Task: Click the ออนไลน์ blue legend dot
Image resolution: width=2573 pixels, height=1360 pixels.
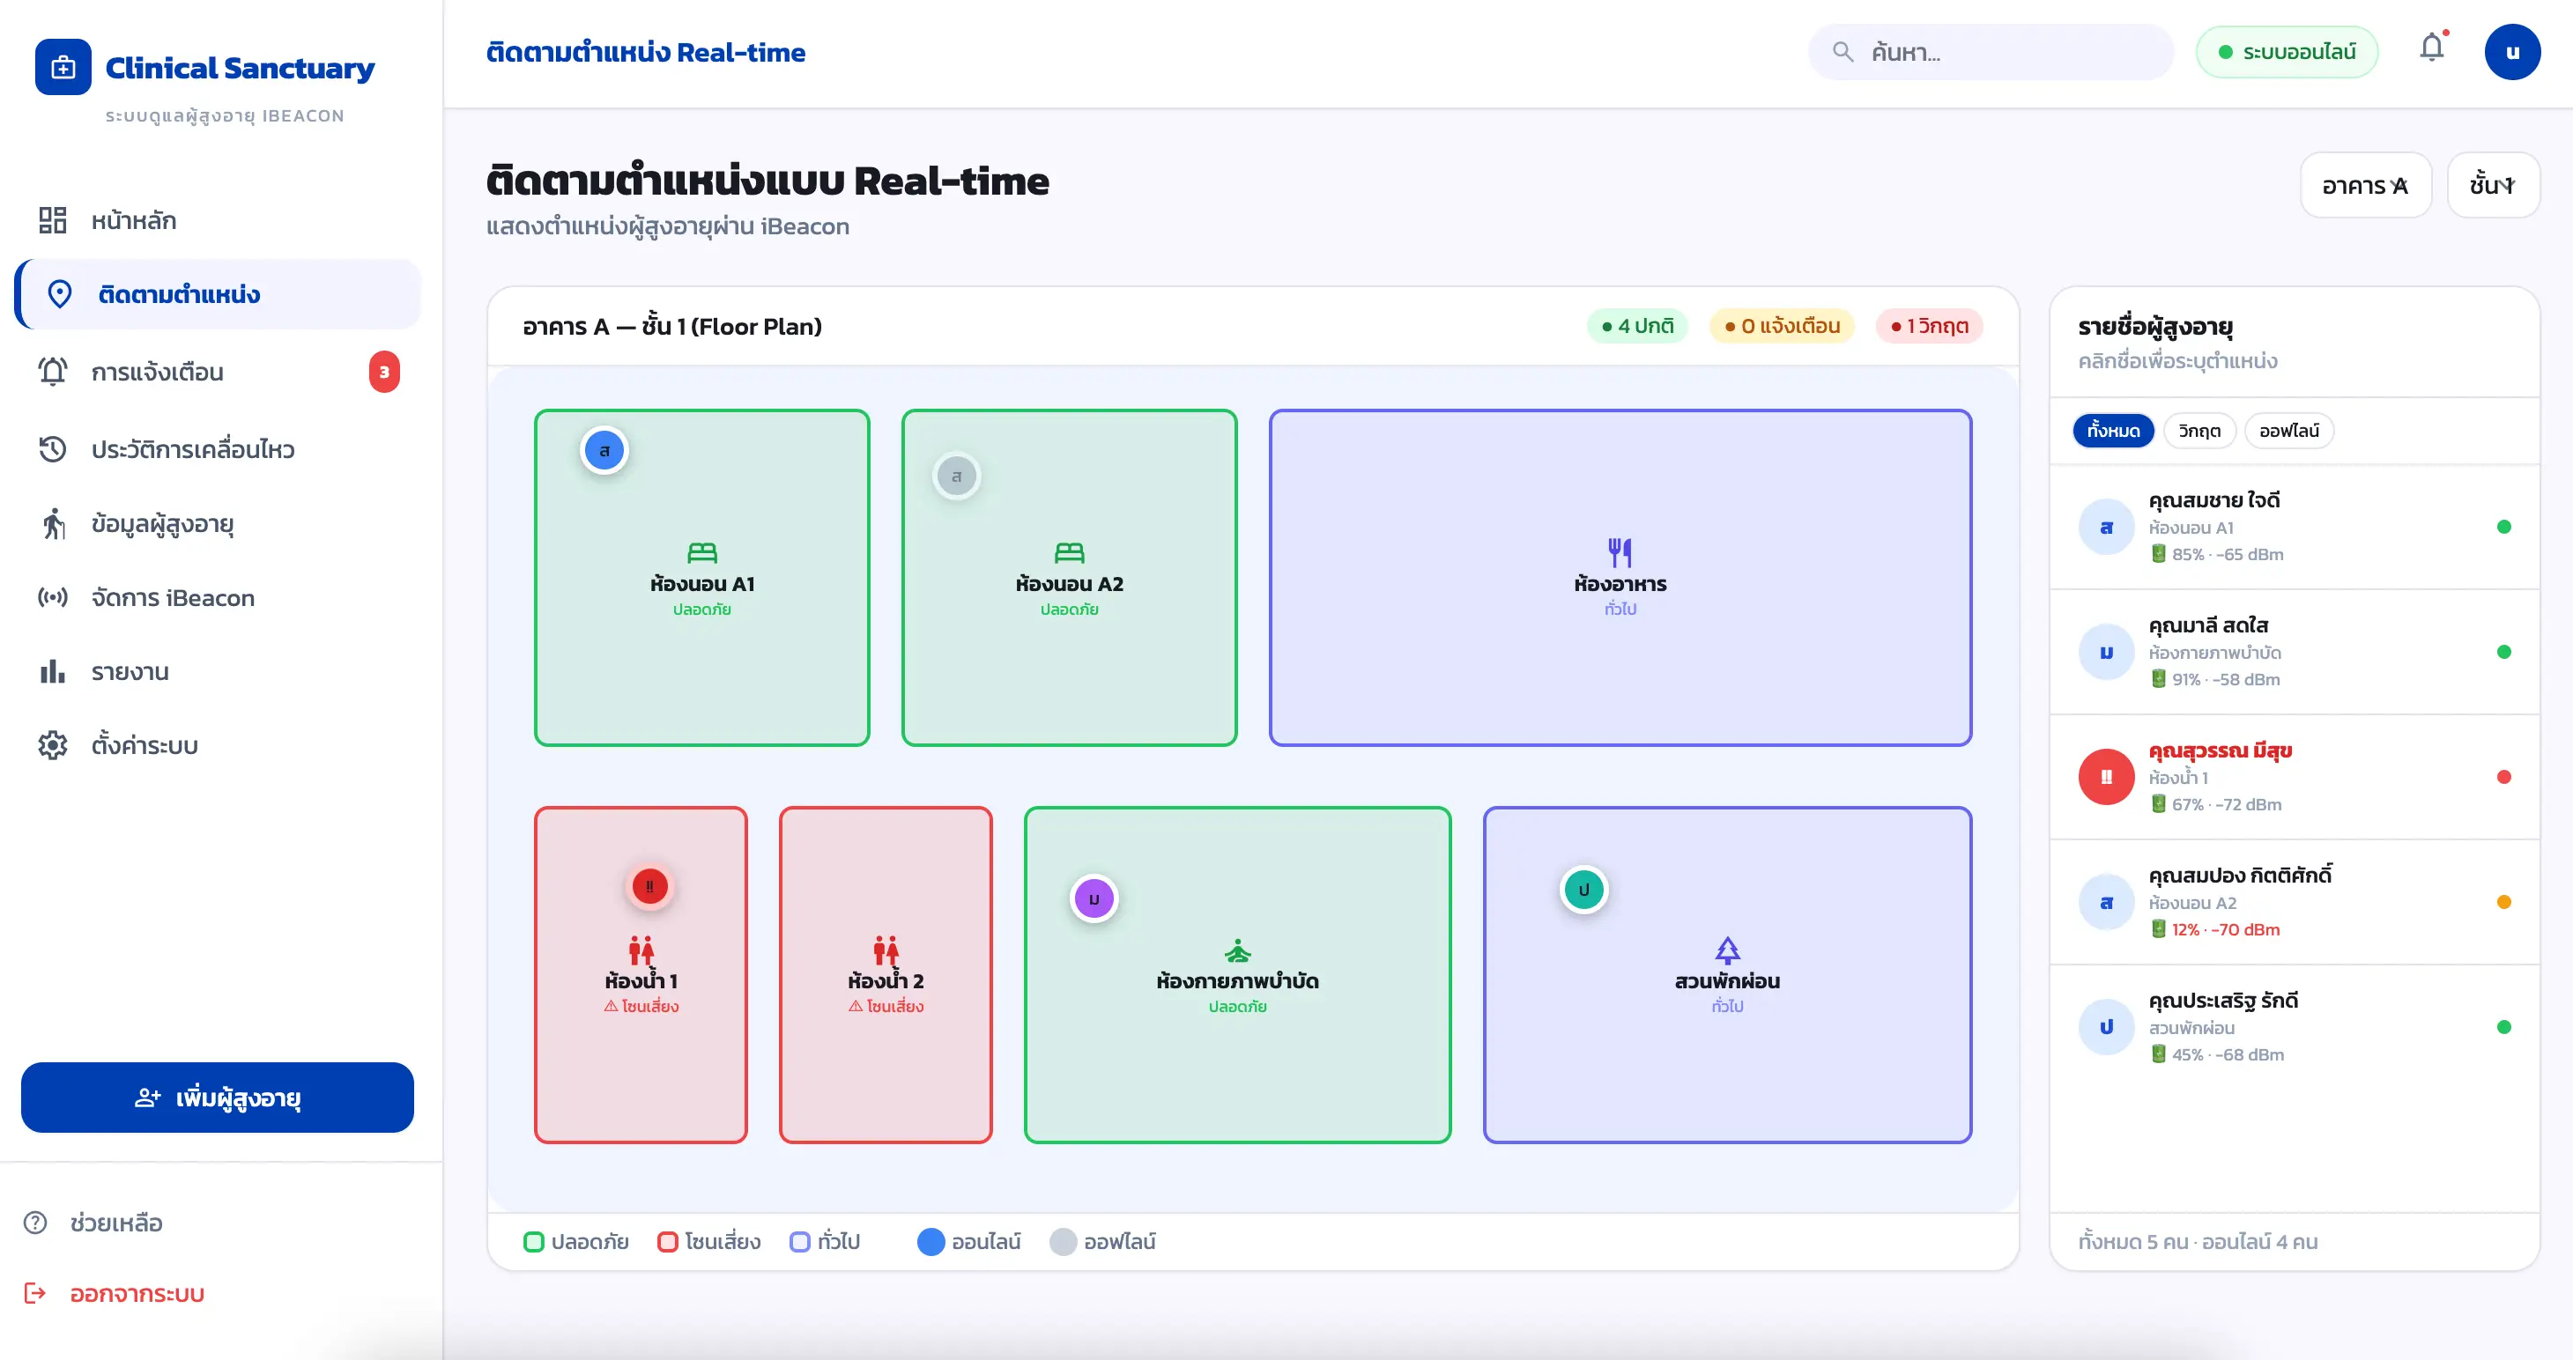Action: coord(931,1241)
